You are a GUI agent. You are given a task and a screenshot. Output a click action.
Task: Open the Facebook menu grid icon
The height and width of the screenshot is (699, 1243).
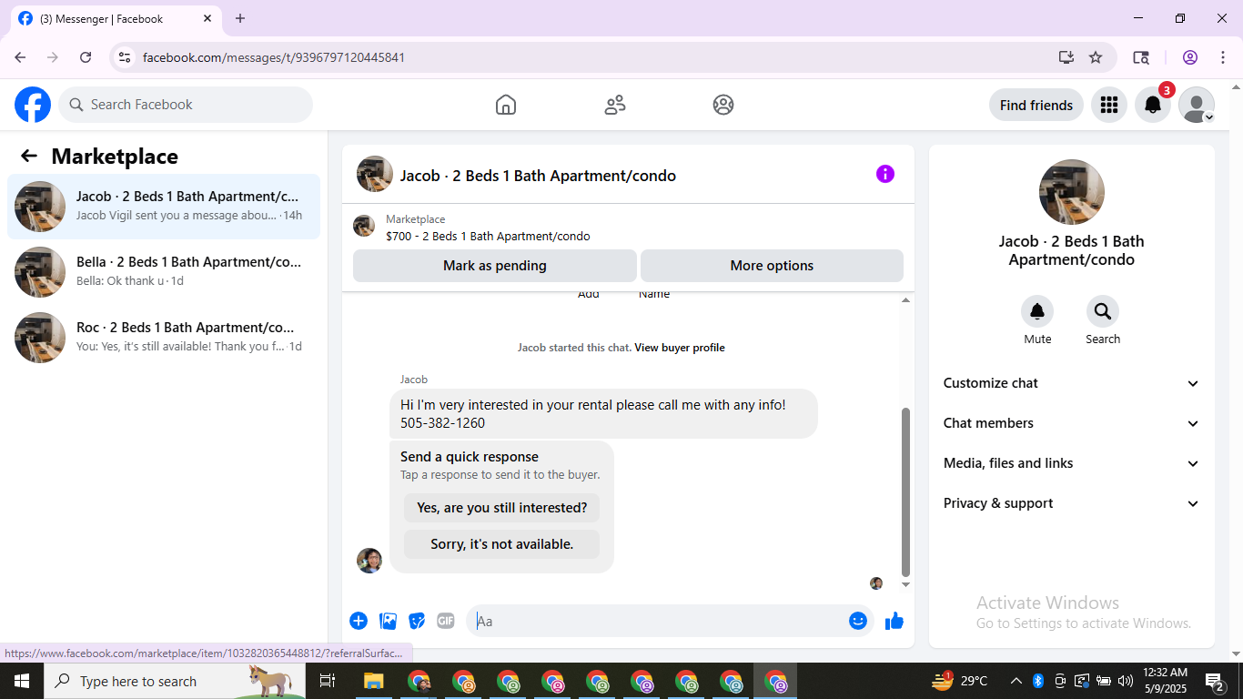click(x=1109, y=105)
